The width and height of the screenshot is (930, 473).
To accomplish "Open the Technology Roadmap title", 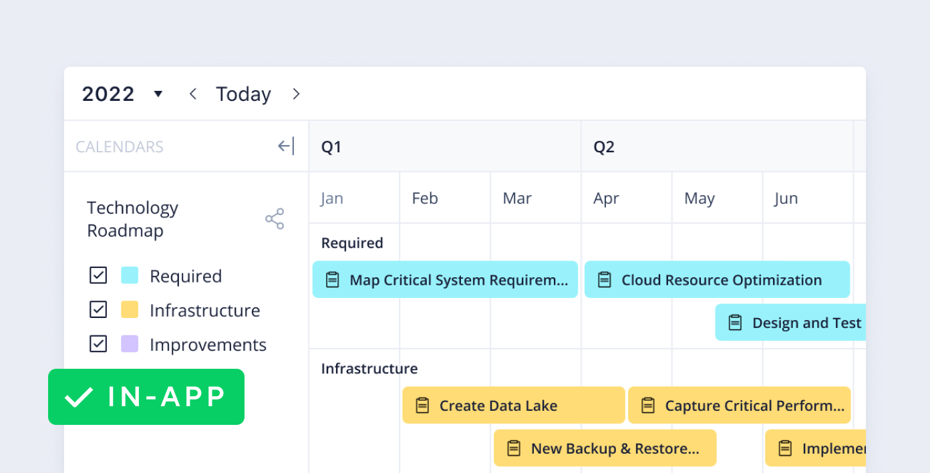I will [132, 218].
